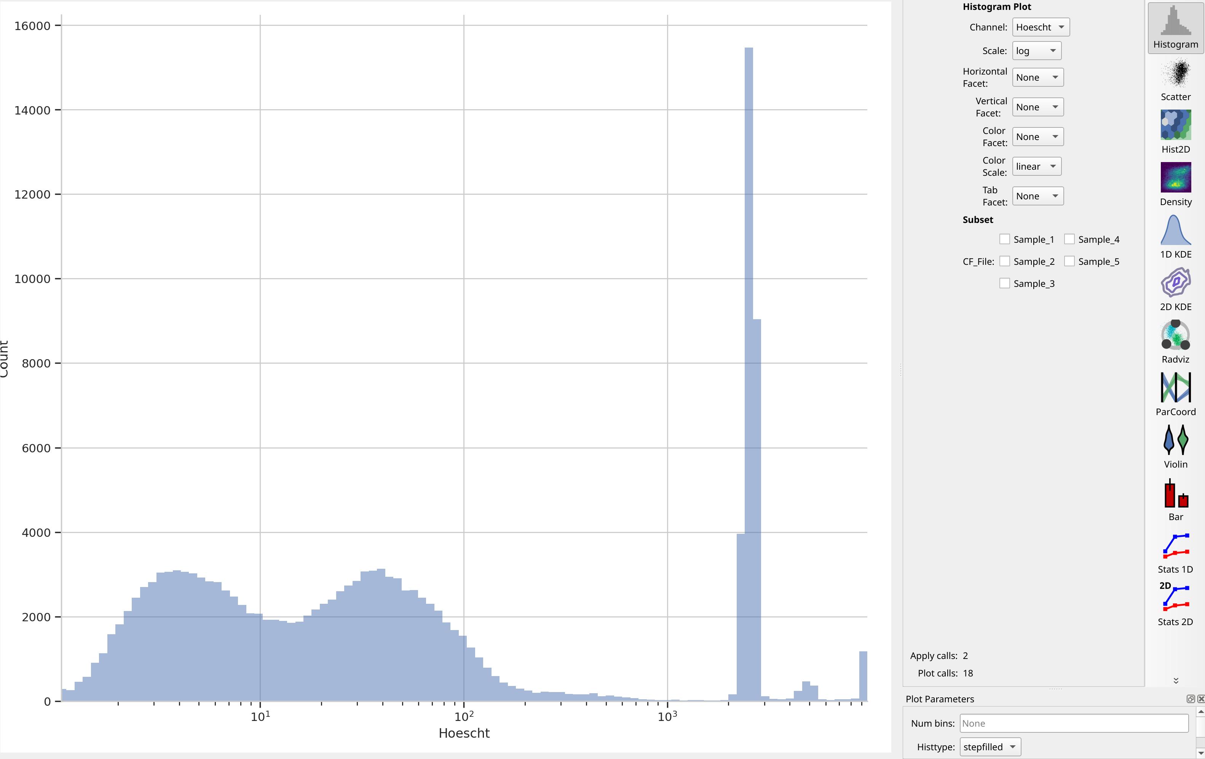Open the Histtype dropdown showing stepfilled
This screenshot has height=759, width=1205.
pyautogui.click(x=990, y=746)
